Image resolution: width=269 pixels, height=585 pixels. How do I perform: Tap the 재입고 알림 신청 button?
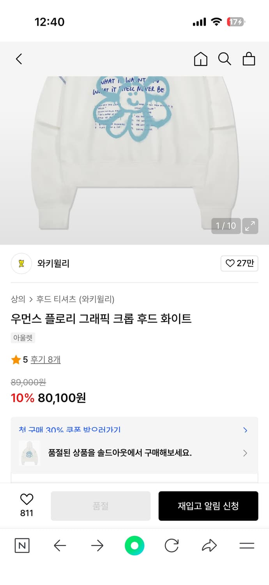coord(208,505)
